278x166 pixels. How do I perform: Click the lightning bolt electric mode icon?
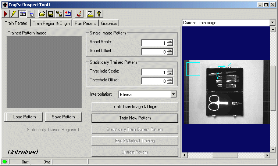(x=14, y=14)
